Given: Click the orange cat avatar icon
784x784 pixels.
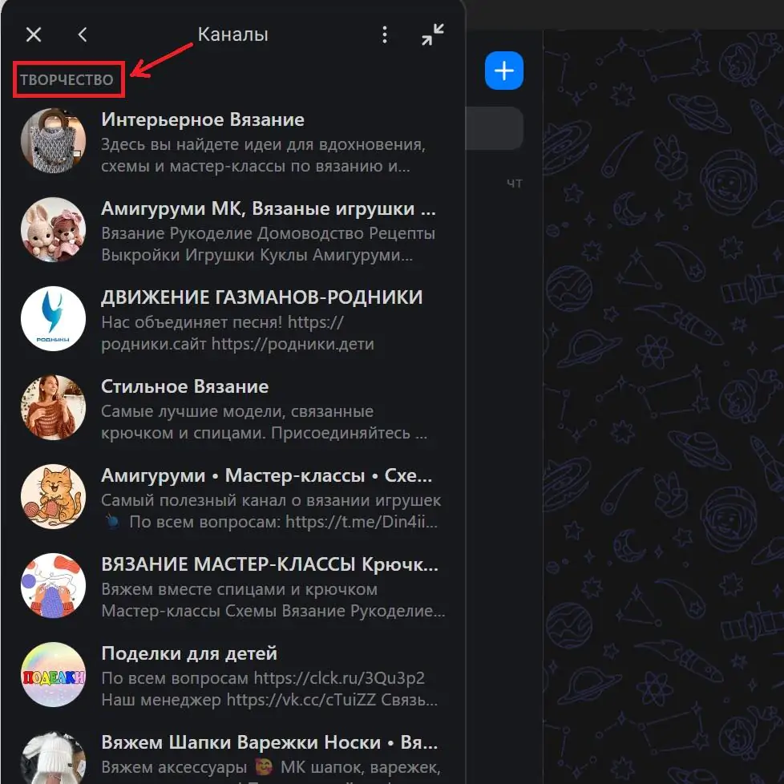Looking at the screenshot, I should click(x=53, y=496).
